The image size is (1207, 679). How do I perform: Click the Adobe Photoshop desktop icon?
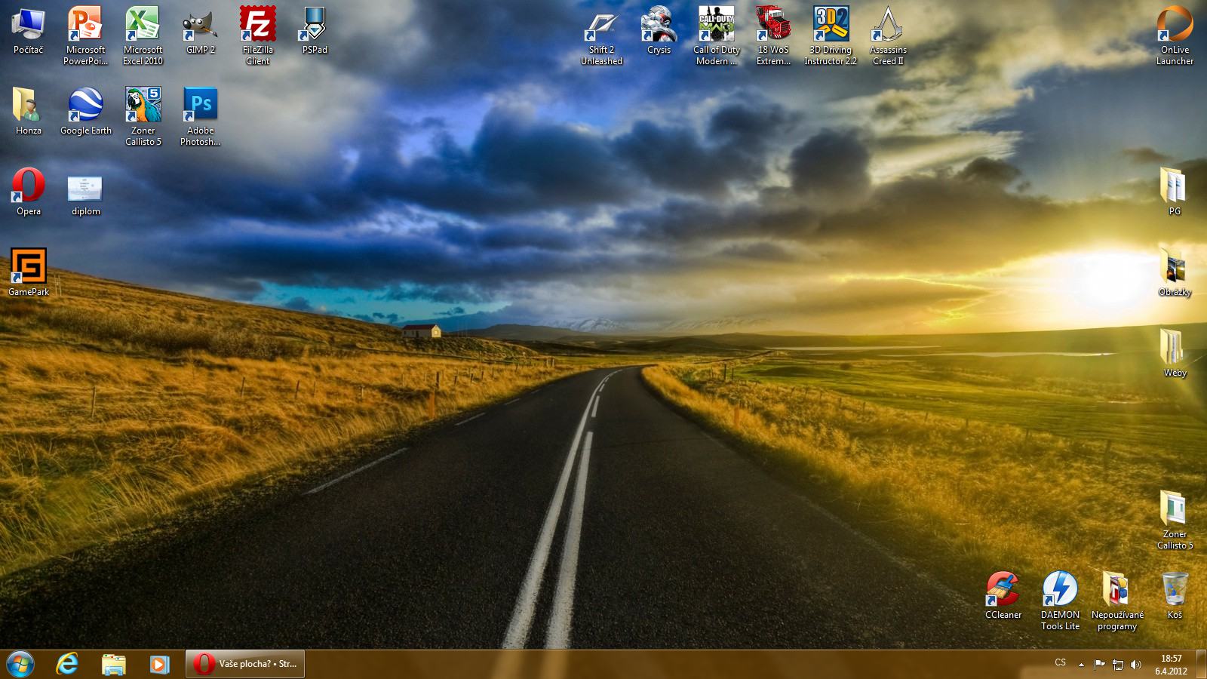[200, 106]
